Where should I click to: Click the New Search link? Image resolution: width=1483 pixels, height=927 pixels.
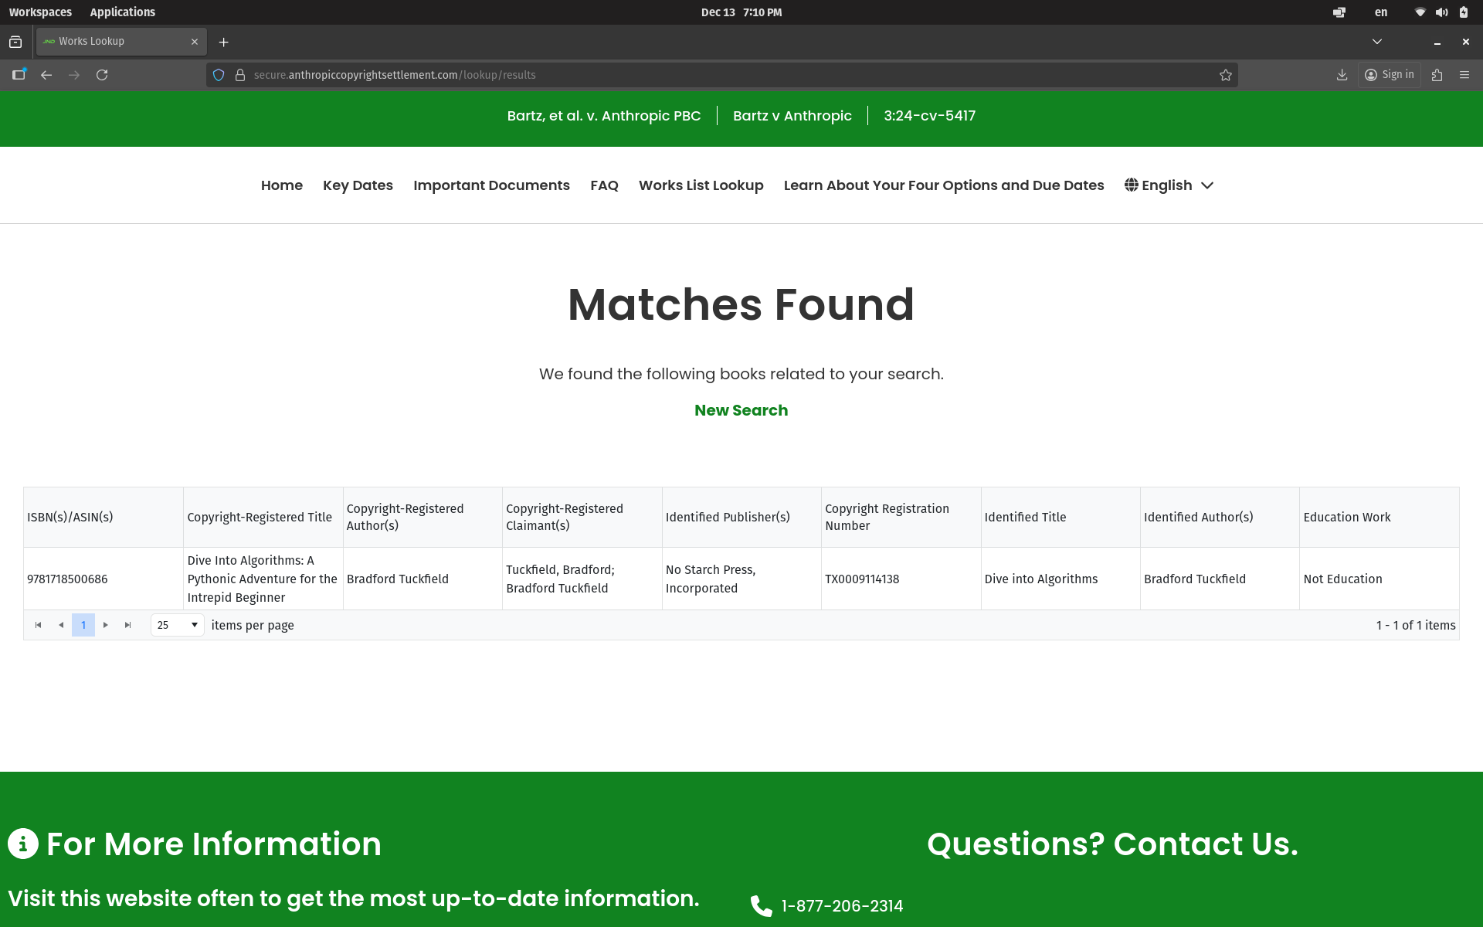[x=741, y=410]
